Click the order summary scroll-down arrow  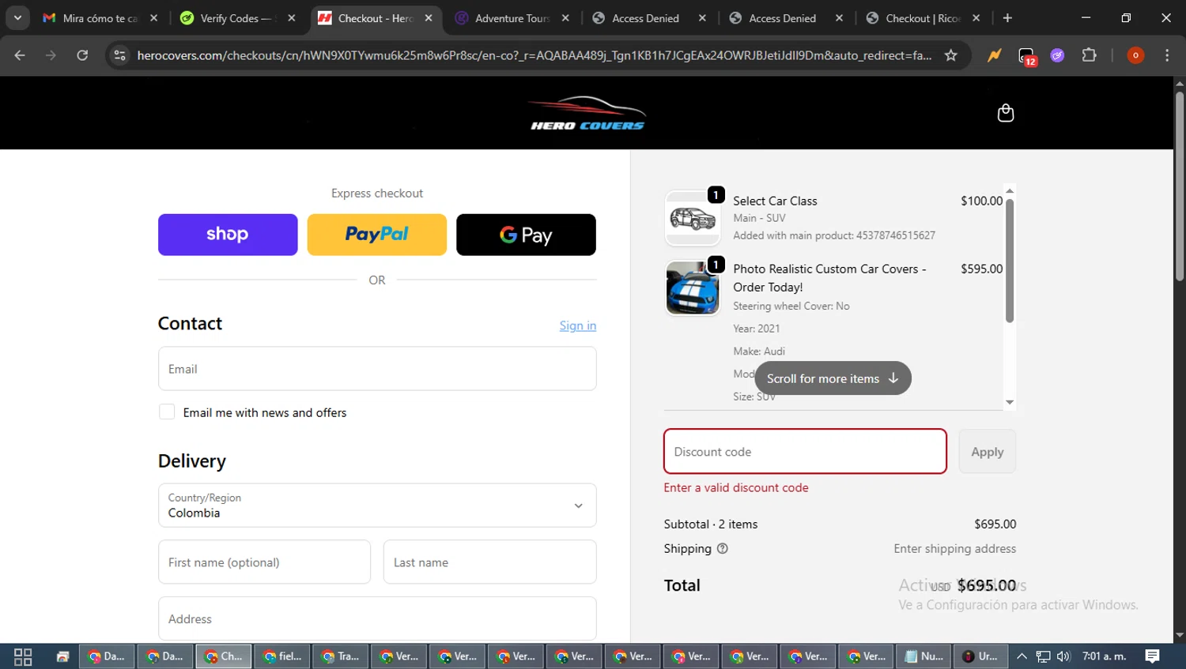pos(1010,402)
